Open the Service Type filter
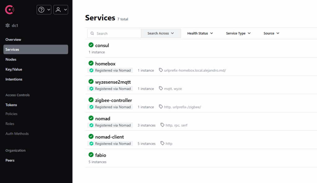Image resolution: width=317 pixels, height=183 pixels. [238, 33]
